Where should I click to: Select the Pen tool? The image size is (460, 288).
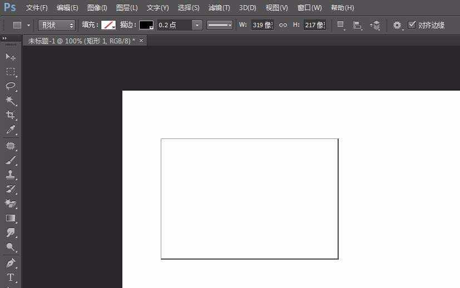tap(10, 262)
